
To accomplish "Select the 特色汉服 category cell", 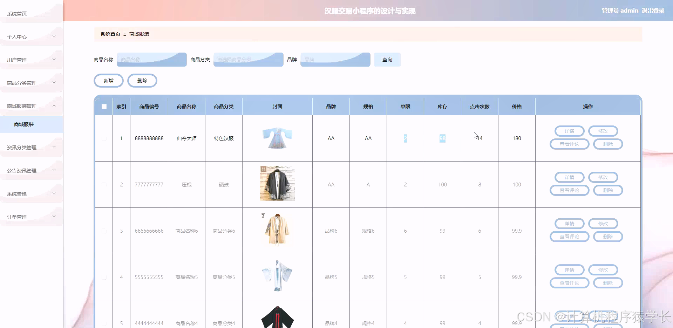I will [x=224, y=138].
